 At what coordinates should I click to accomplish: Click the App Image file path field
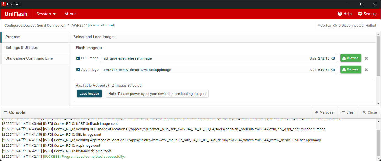tap(204, 70)
